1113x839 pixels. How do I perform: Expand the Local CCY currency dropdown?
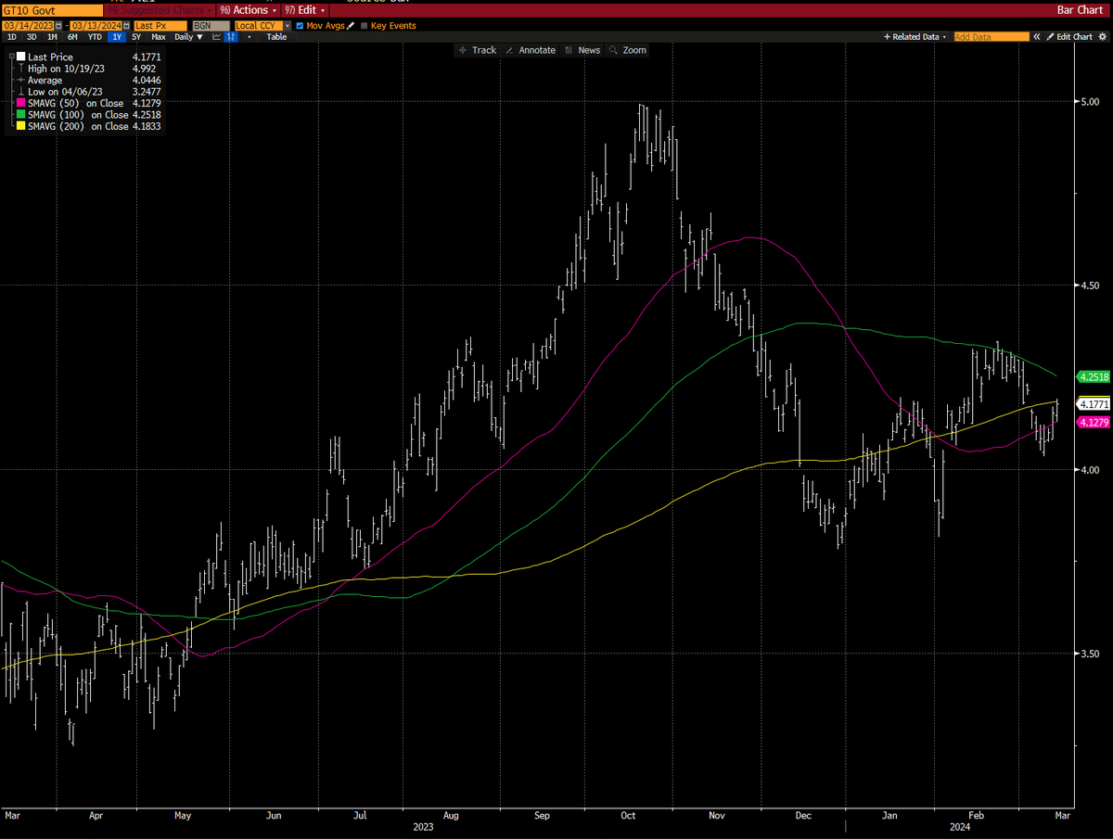click(288, 26)
